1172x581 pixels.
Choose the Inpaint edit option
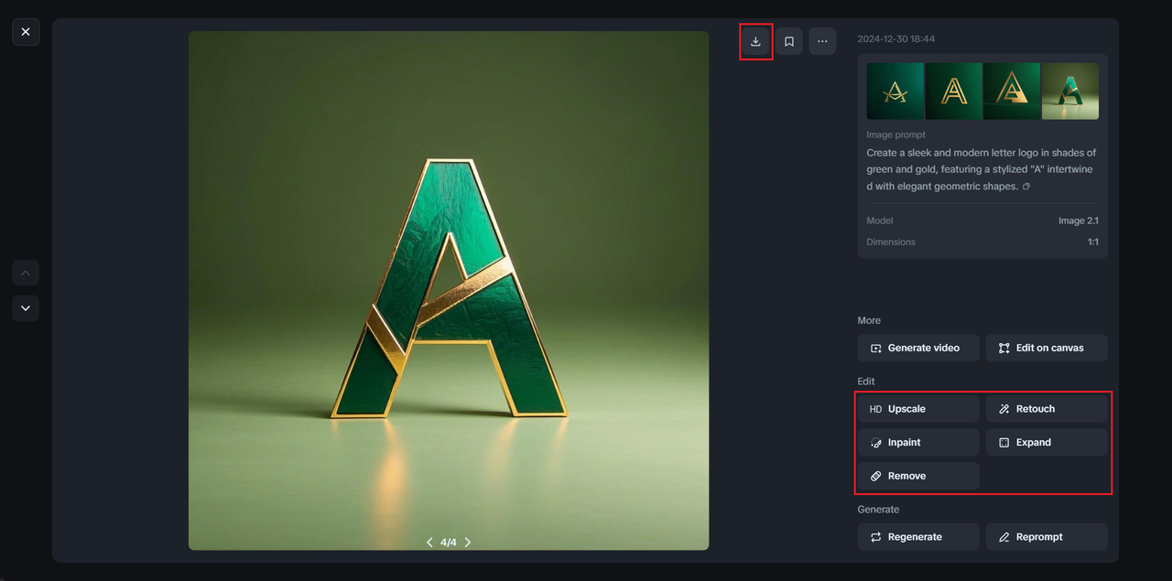tap(918, 442)
